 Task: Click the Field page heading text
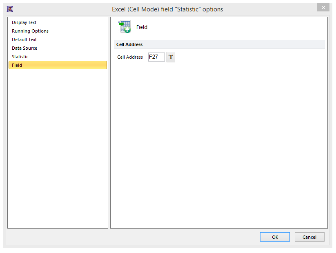tap(142, 27)
